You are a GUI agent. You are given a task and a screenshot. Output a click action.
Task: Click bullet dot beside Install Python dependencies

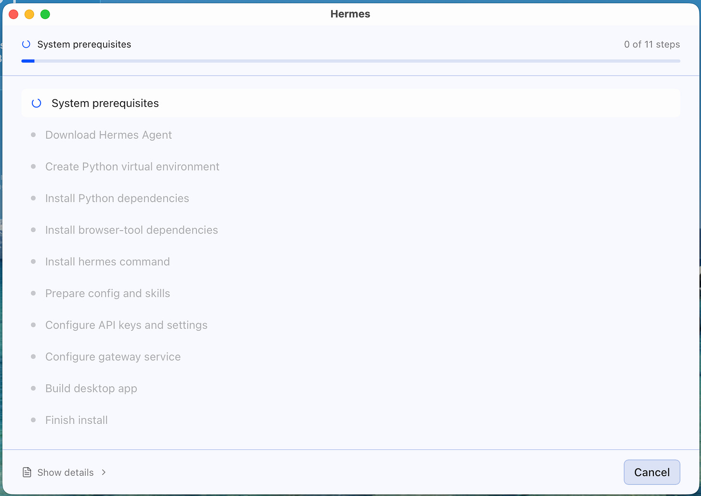coord(33,198)
